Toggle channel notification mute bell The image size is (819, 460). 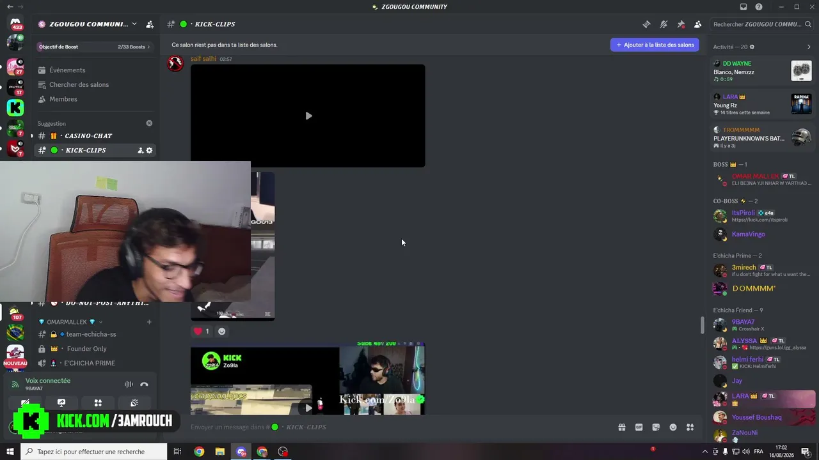click(664, 24)
